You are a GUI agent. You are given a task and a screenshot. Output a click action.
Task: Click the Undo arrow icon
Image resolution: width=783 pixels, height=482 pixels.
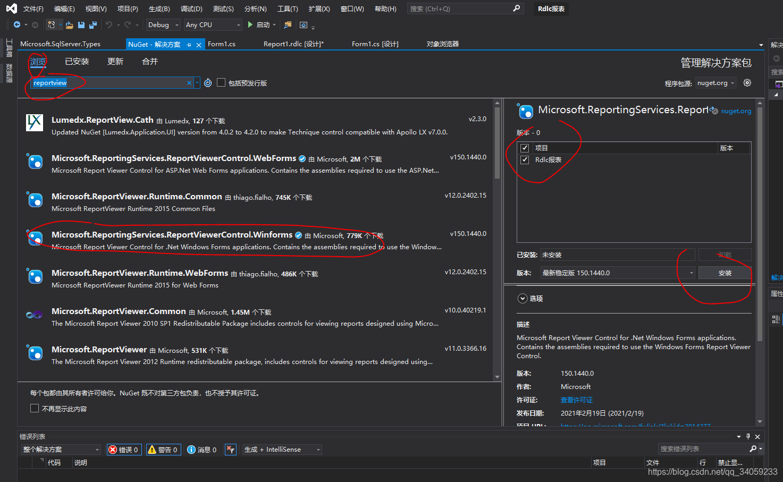tap(109, 25)
